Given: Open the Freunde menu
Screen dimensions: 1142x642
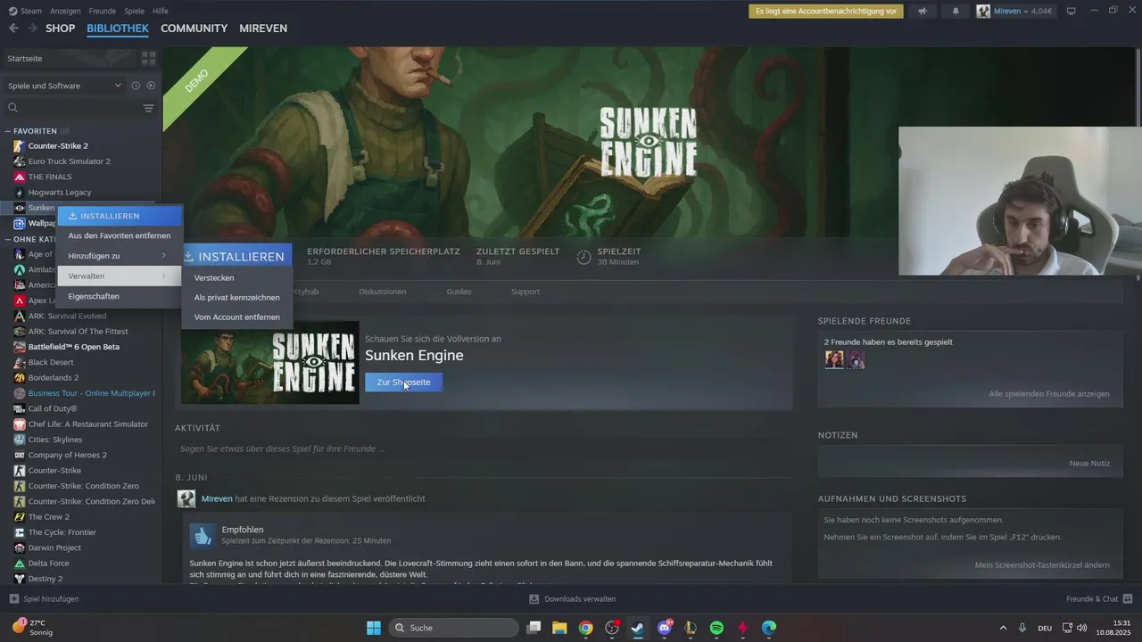Looking at the screenshot, I should pos(103,11).
